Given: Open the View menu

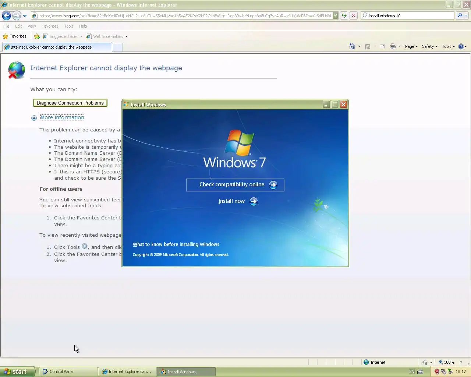Looking at the screenshot, I should coord(32,26).
